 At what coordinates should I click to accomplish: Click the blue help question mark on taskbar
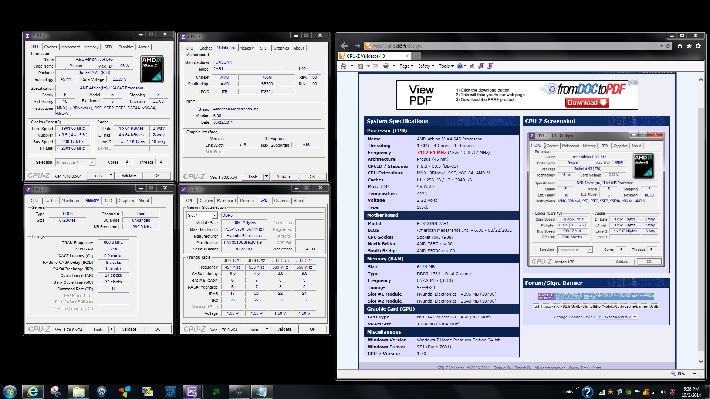pos(587,392)
